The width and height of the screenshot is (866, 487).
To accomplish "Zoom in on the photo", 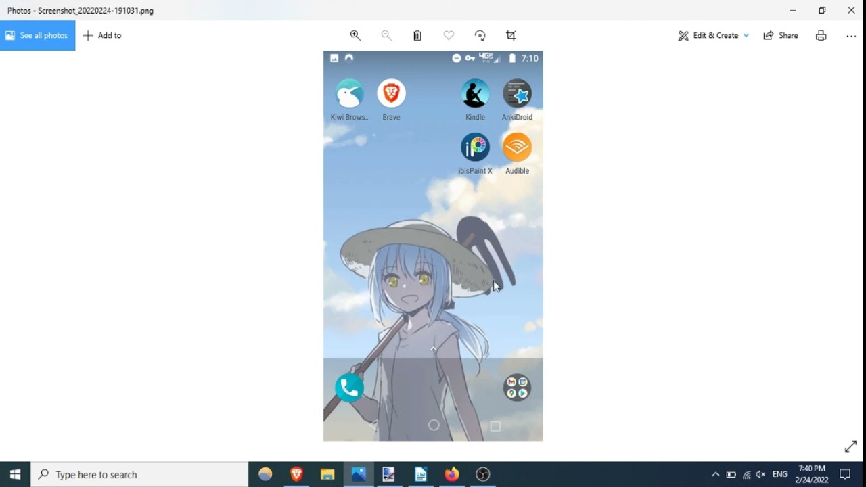I will click(x=355, y=35).
